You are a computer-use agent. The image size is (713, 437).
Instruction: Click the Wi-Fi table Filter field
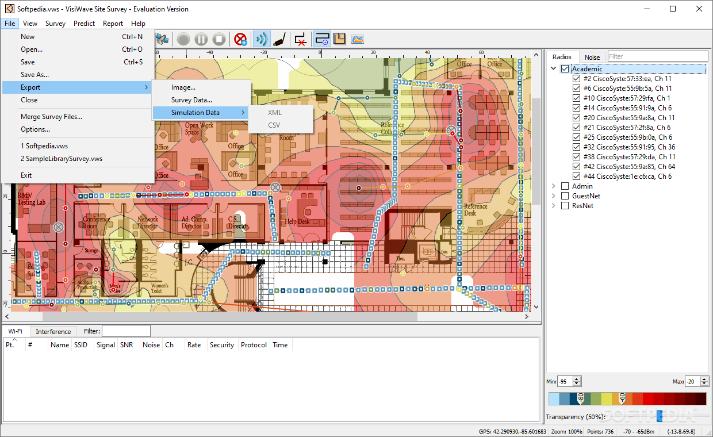[126, 331]
